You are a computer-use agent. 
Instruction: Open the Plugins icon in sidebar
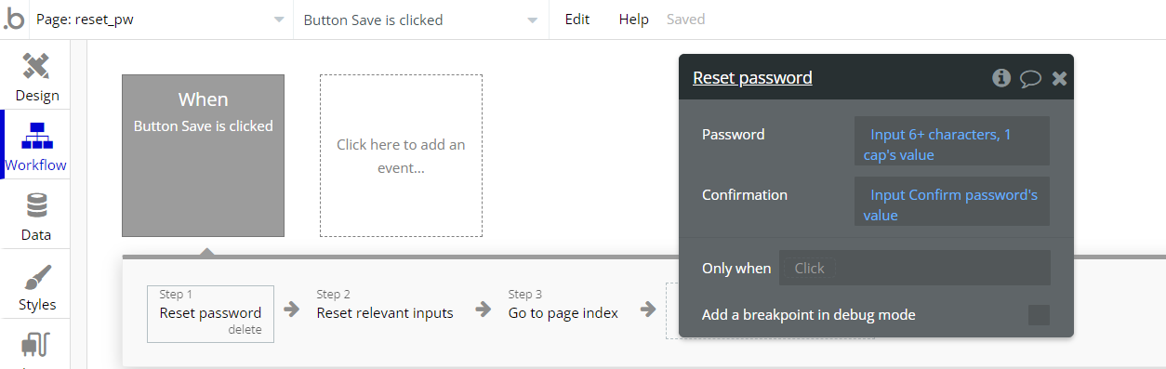(36, 346)
